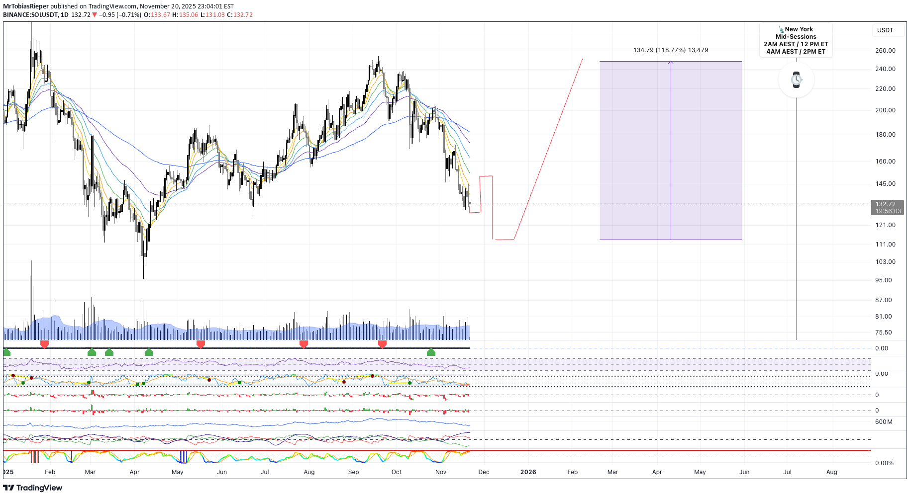Click the TradingView logo at bottom left
Viewport: 910px width, 497px height.
tap(33, 488)
